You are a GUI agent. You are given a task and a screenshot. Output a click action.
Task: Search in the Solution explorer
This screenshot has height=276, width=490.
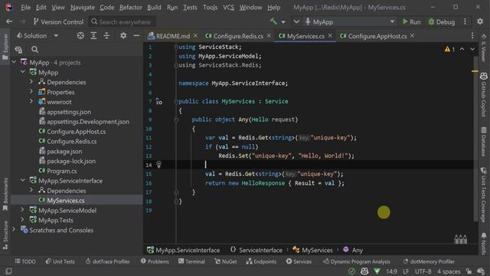click(34, 49)
